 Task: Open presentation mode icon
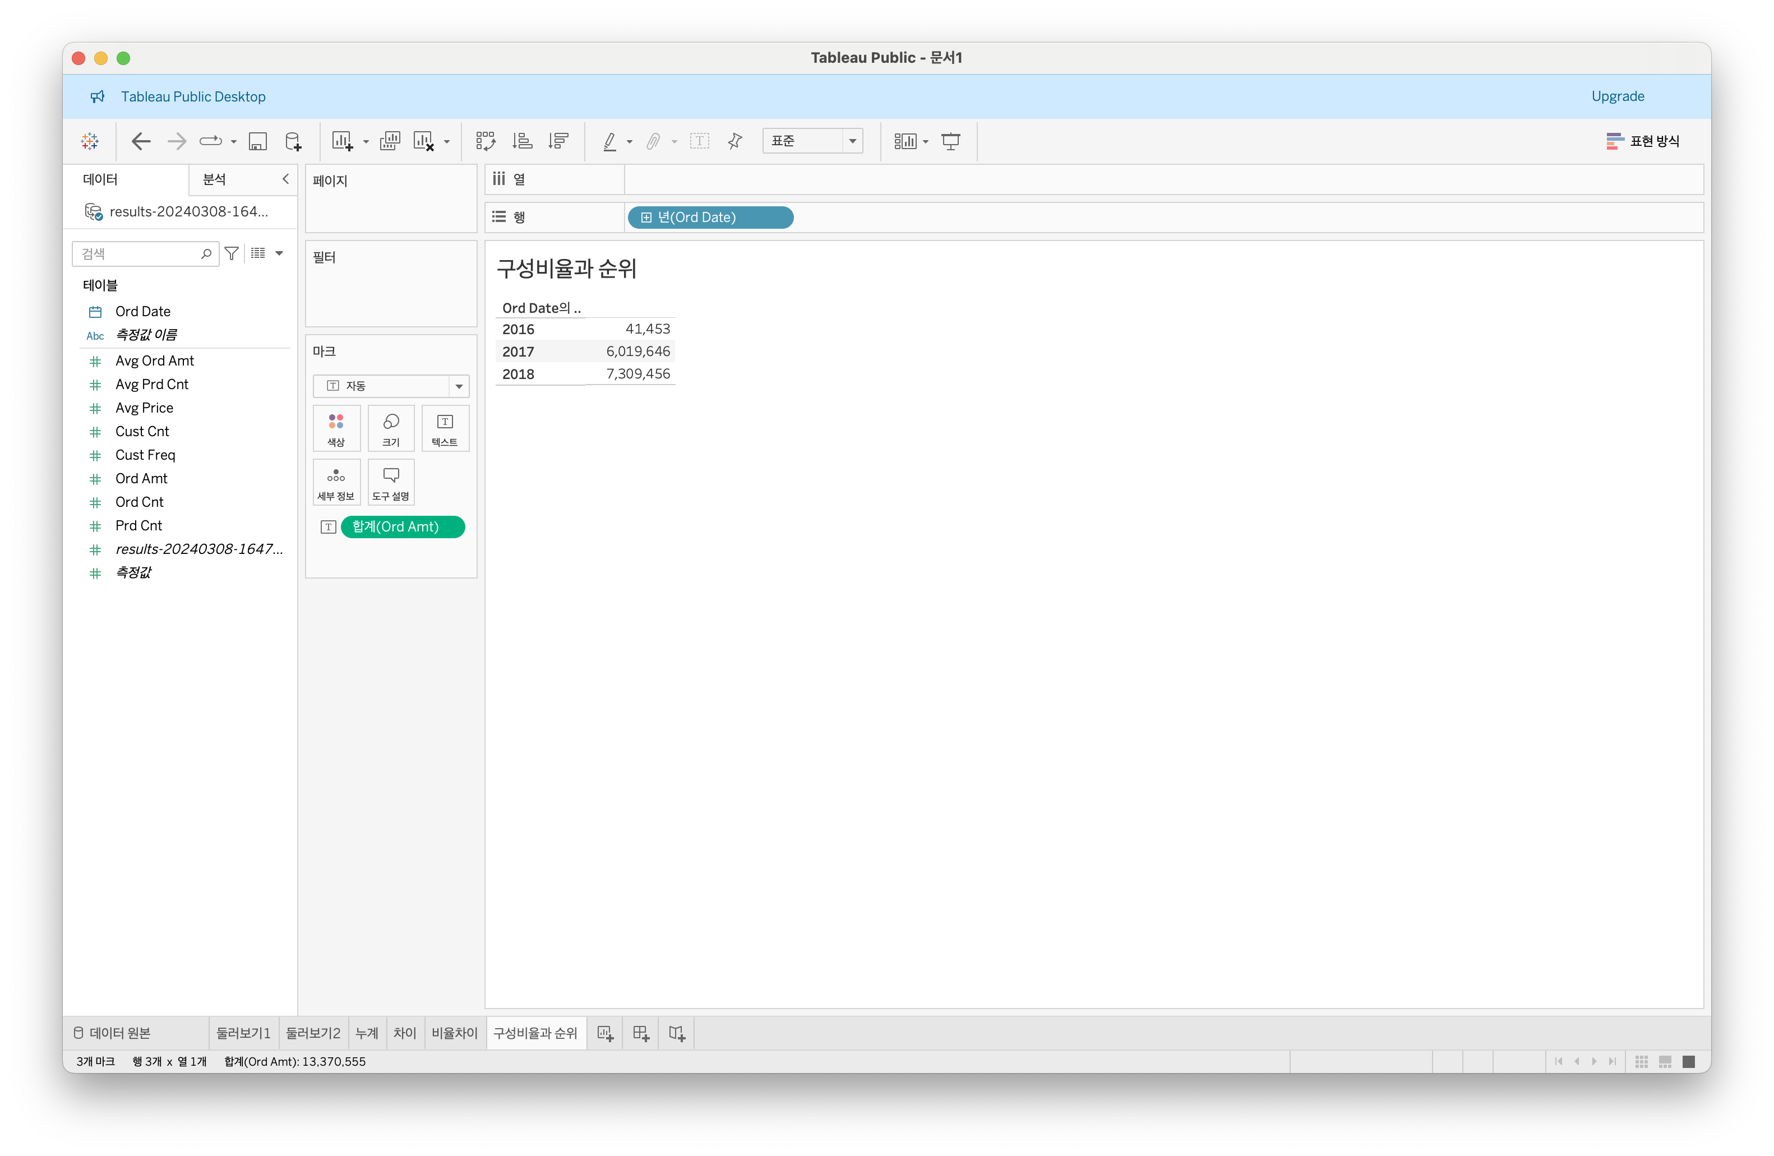[950, 141]
